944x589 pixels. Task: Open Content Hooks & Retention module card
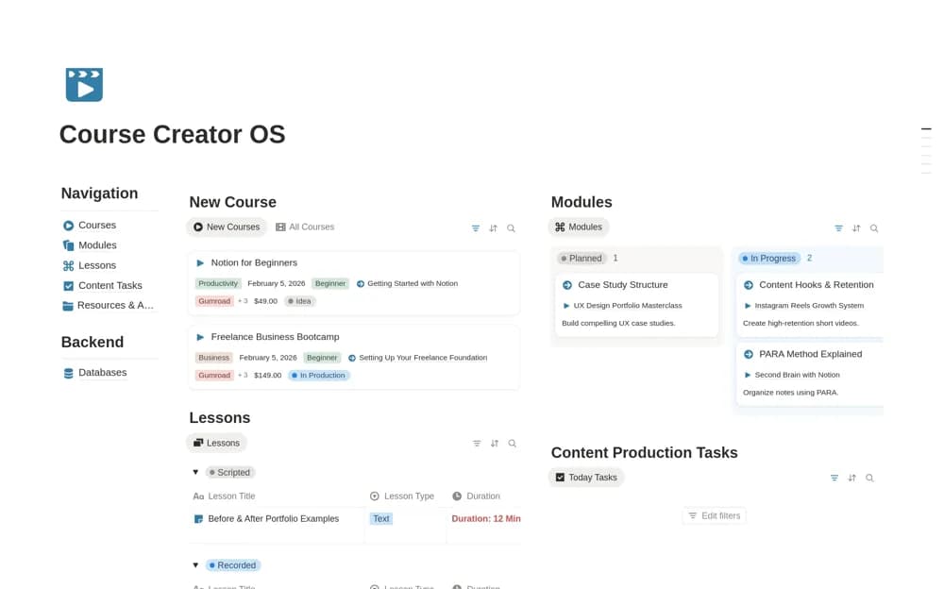[810, 304]
